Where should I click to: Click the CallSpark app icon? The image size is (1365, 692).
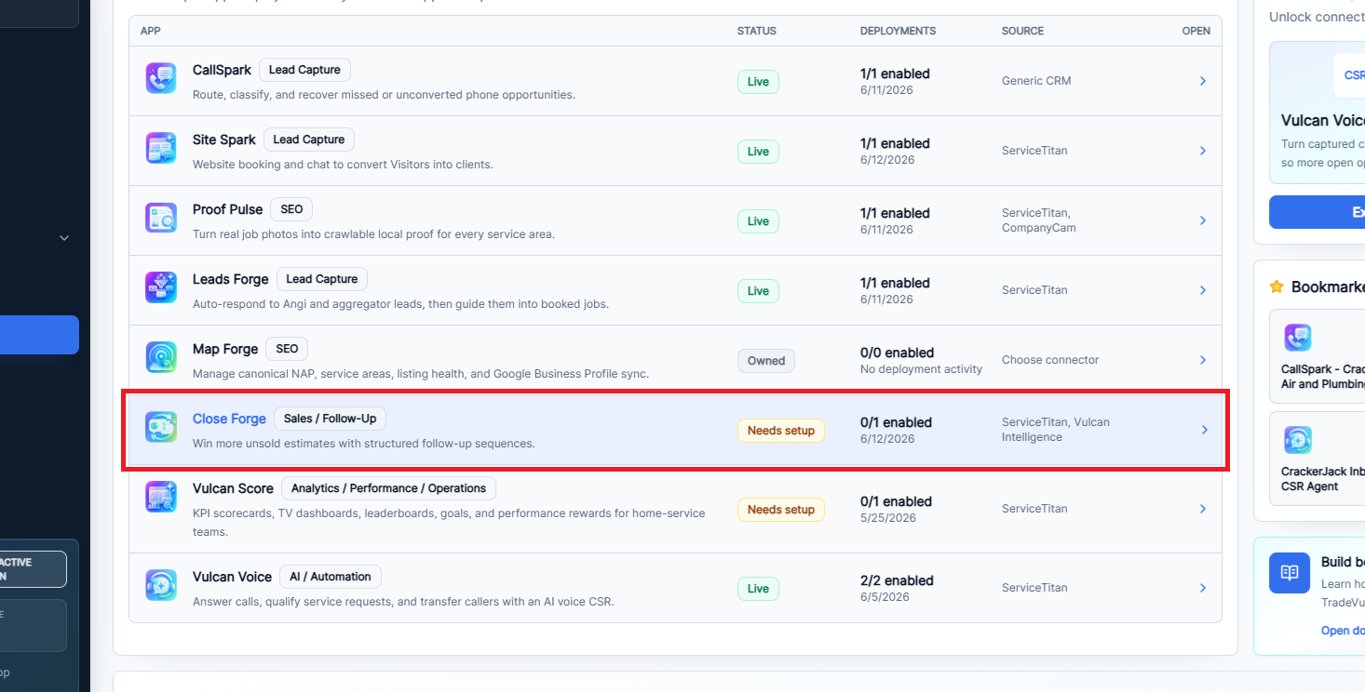(161, 78)
